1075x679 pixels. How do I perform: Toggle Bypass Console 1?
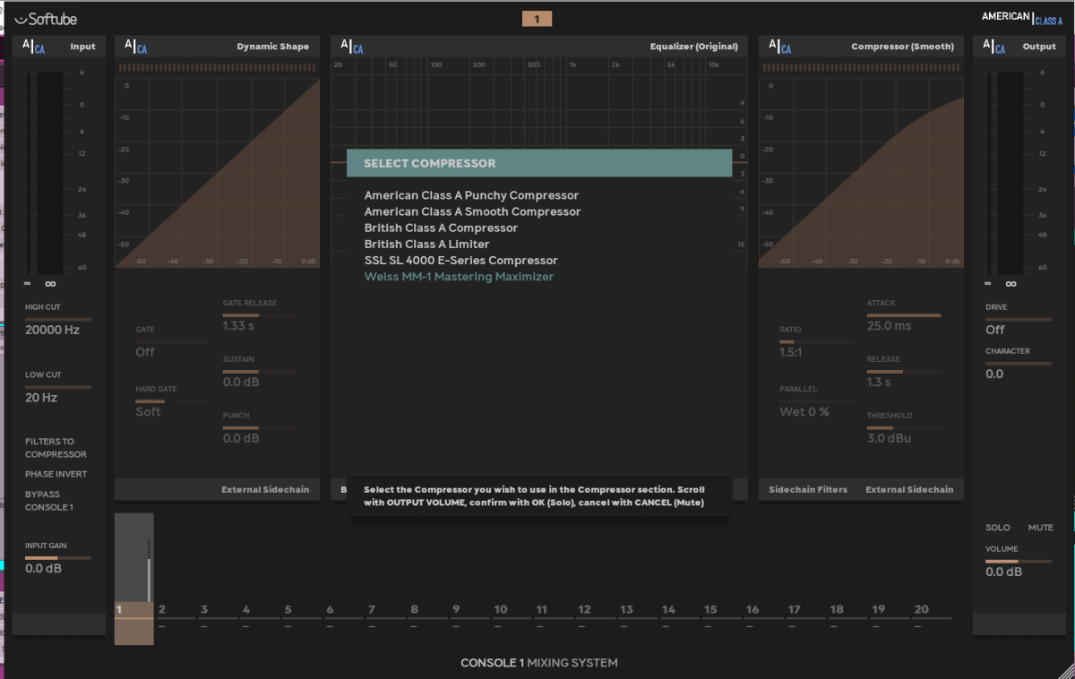tap(48, 501)
